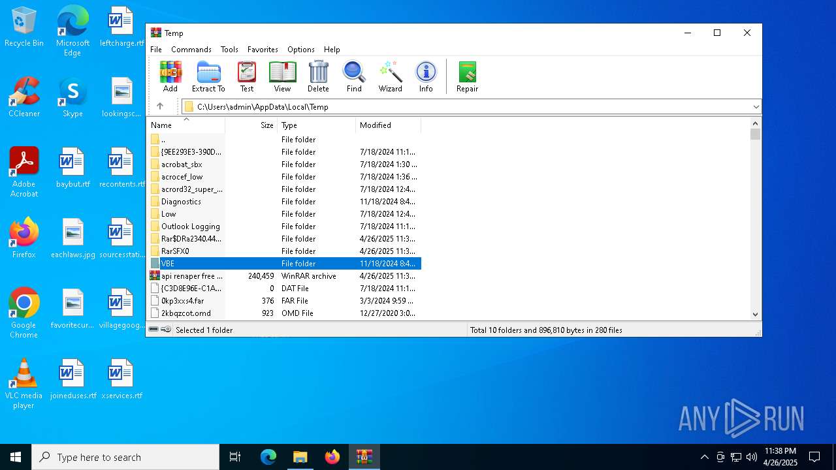Open the View file tool
The height and width of the screenshot is (470, 836).
(x=282, y=77)
